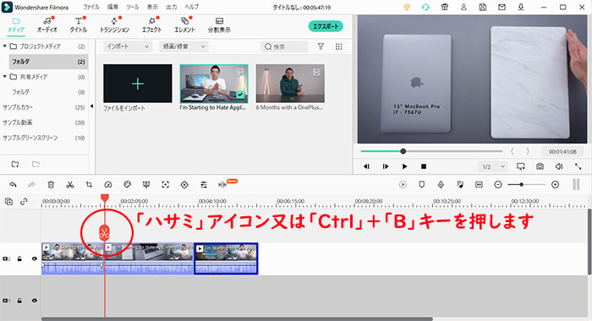Redo the last action
Viewport: 592px width, 321px height.
32,184
